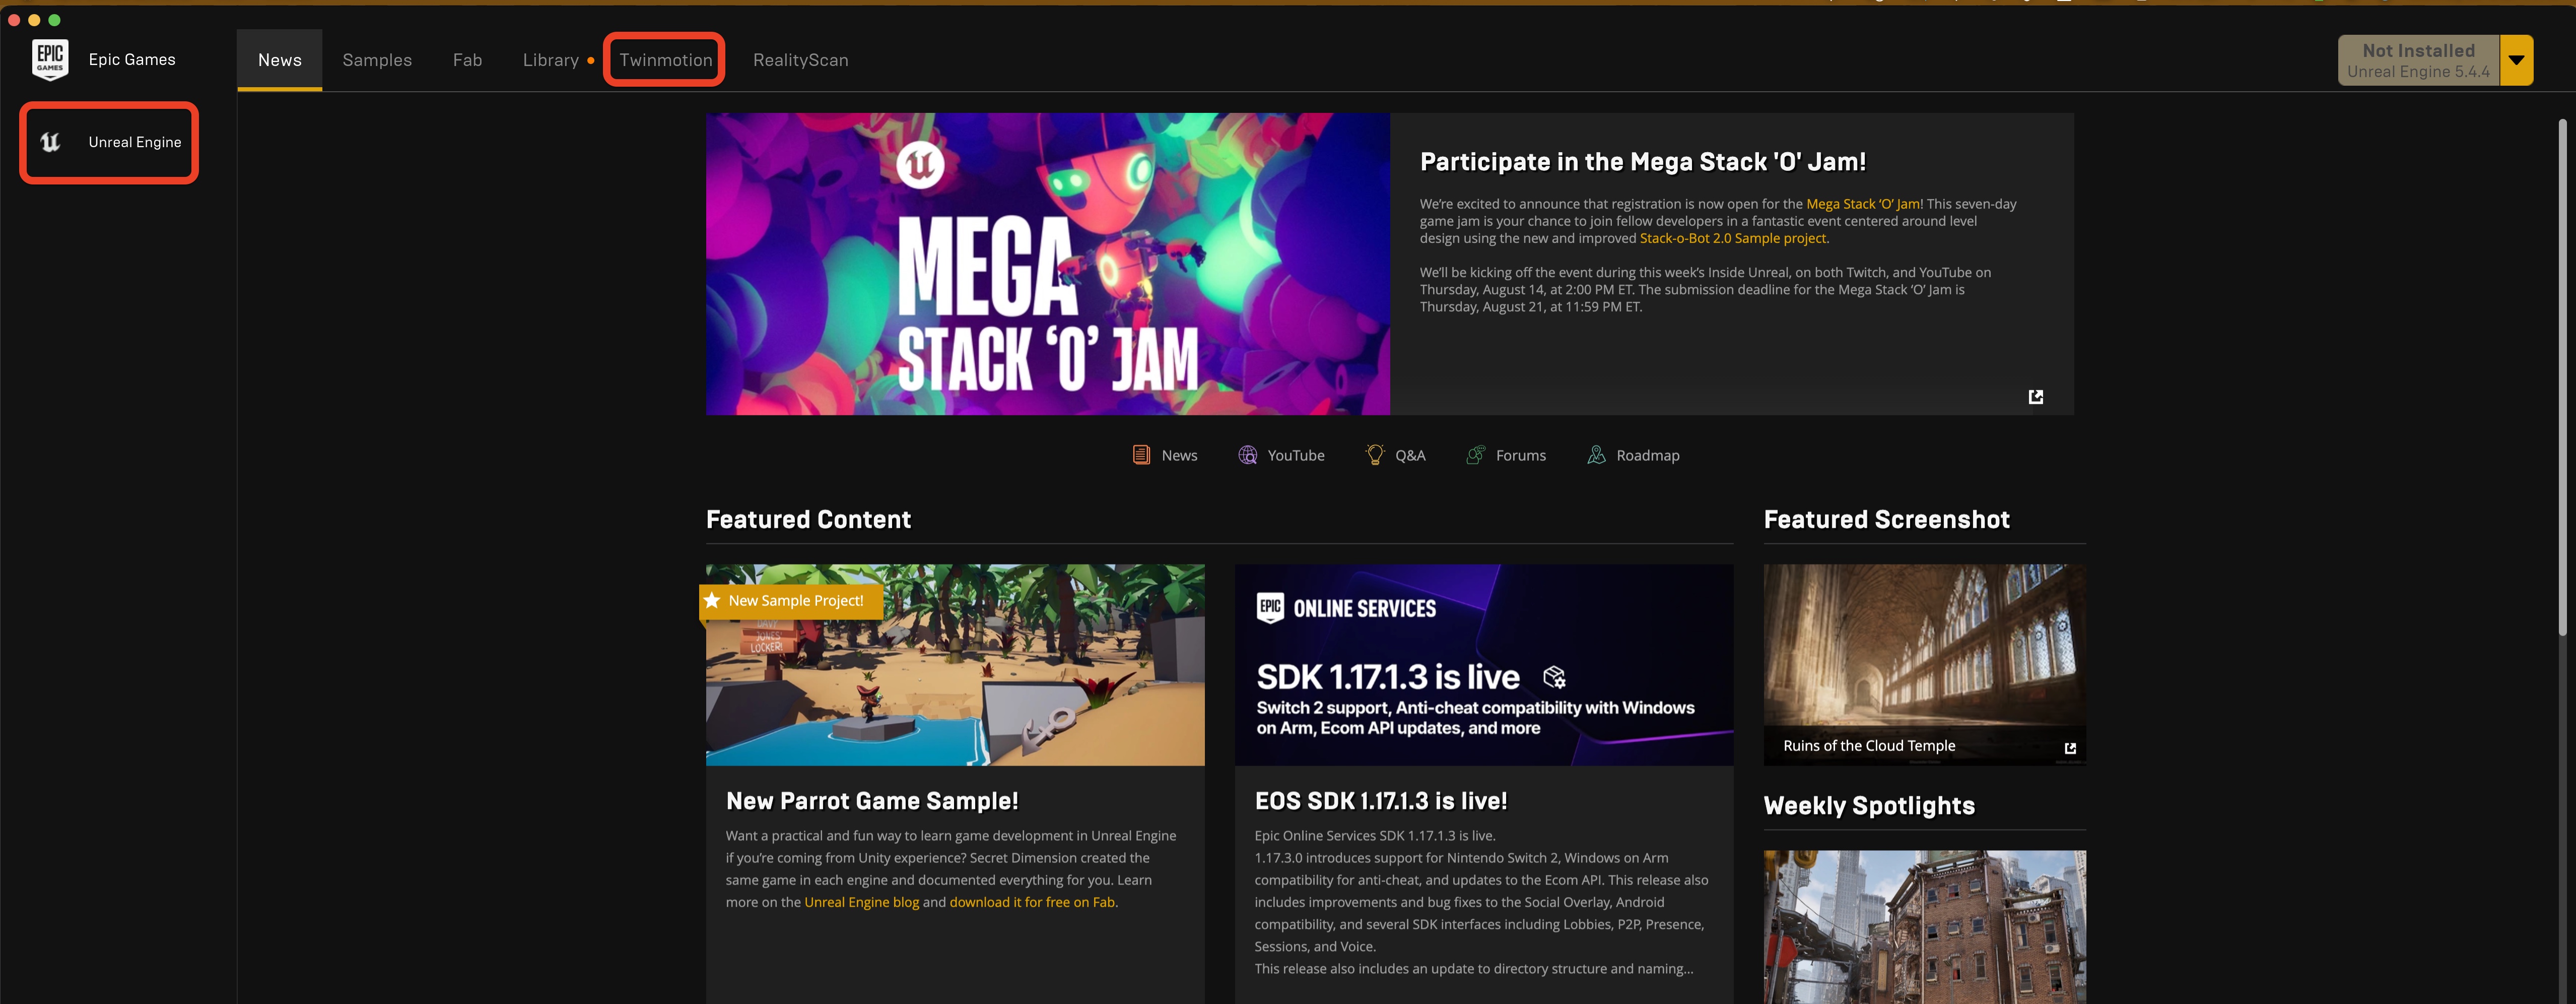Click the Not Installed Unreal Engine 5.4.4 button
Screen dimensions: 2576x1004
2418,60
